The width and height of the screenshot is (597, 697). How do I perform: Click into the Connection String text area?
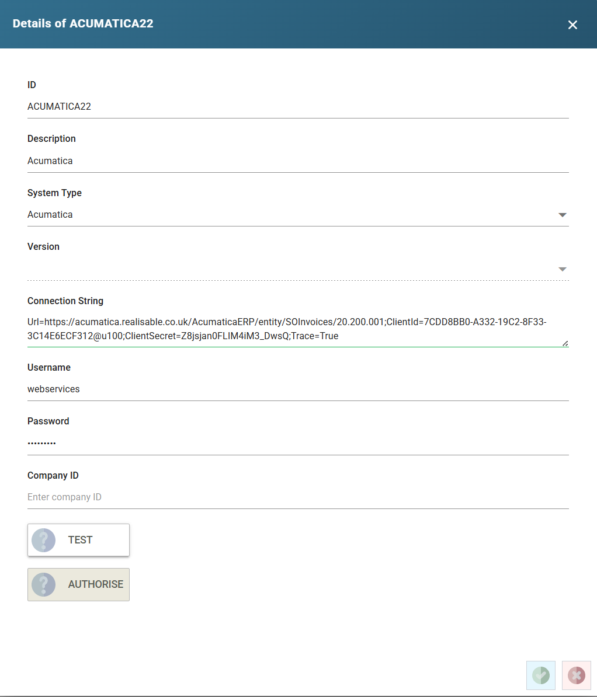coord(298,329)
